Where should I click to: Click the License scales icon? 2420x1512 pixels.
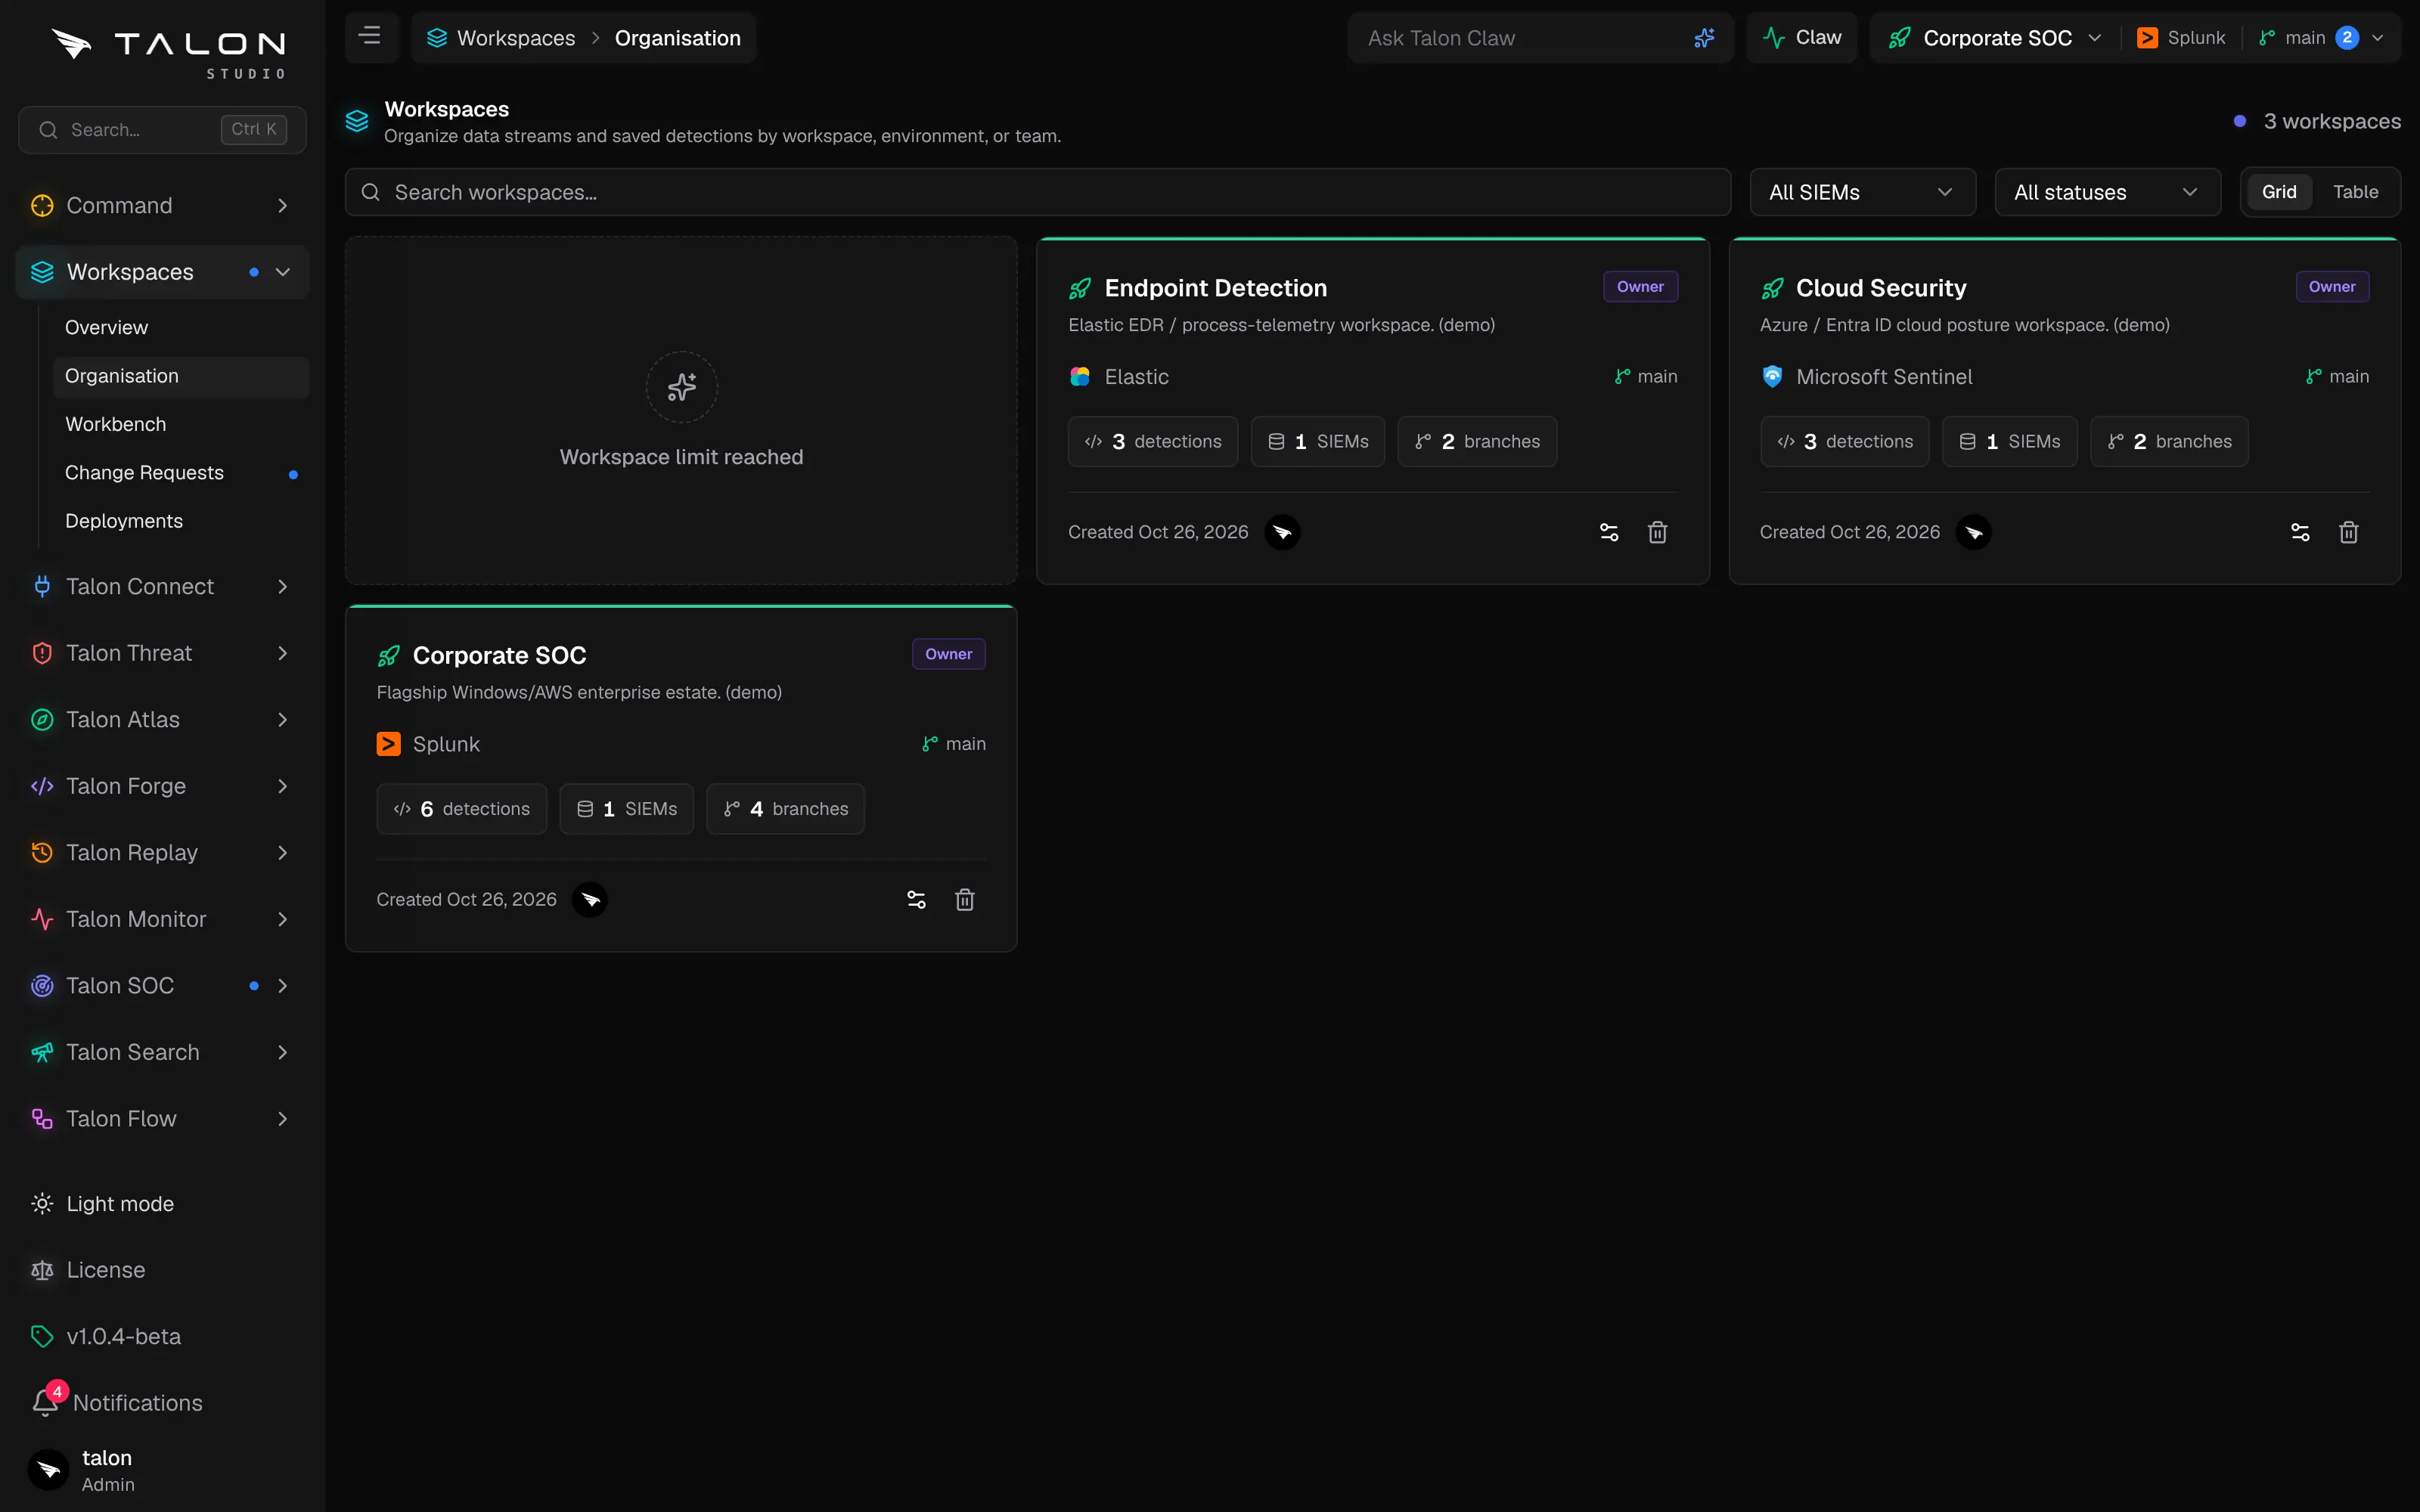coord(42,1271)
